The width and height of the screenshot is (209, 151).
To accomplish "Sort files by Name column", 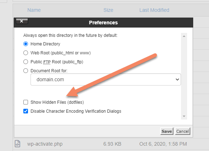I will (x=34, y=10).
